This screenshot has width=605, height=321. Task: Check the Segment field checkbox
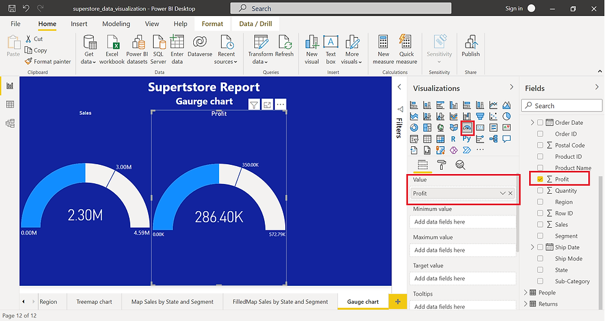point(540,236)
